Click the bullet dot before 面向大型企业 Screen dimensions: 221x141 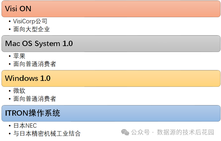(10, 30)
